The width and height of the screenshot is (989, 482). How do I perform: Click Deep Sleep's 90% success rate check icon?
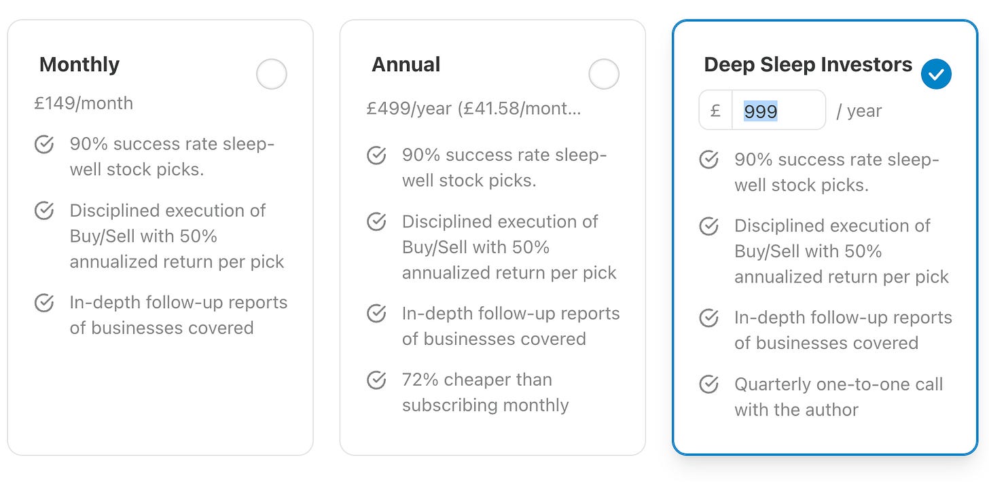(x=708, y=160)
